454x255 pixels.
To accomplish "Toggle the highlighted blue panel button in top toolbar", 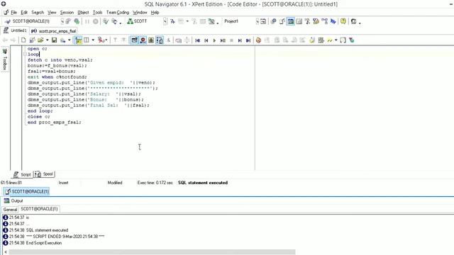I will (x=291, y=21).
